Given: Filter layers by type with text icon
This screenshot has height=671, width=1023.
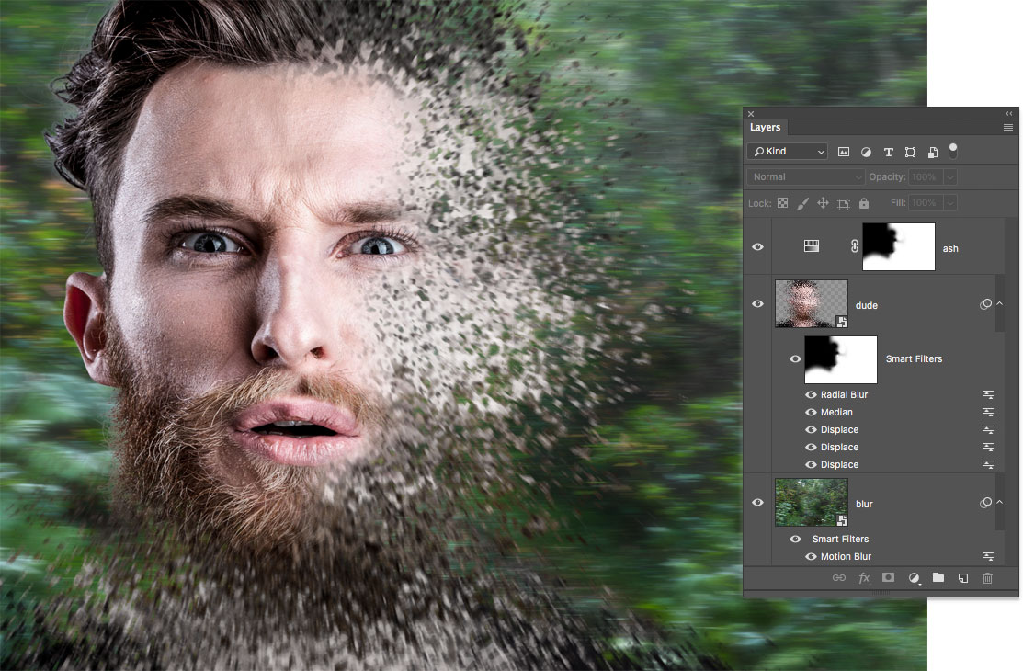Looking at the screenshot, I should coord(888,151).
